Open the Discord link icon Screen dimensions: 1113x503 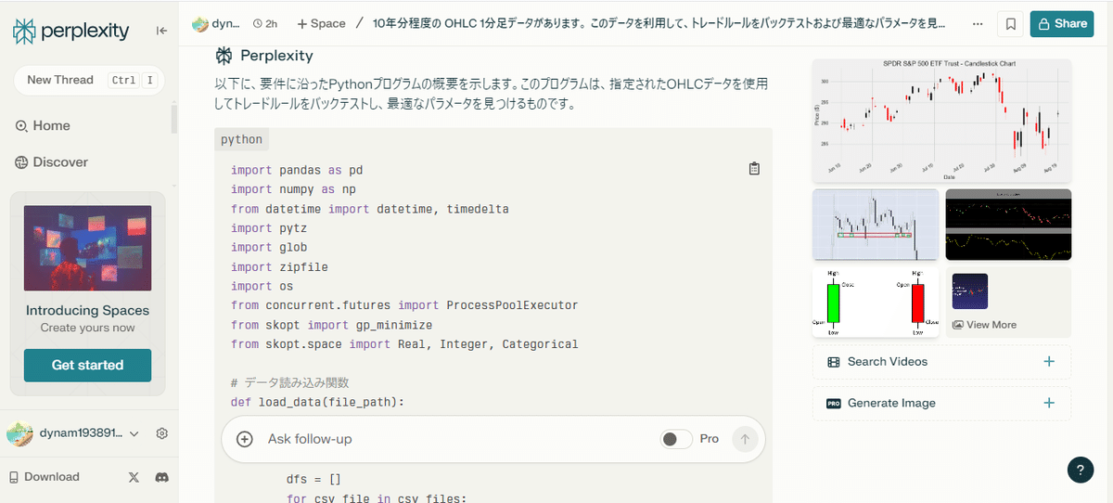tap(161, 477)
